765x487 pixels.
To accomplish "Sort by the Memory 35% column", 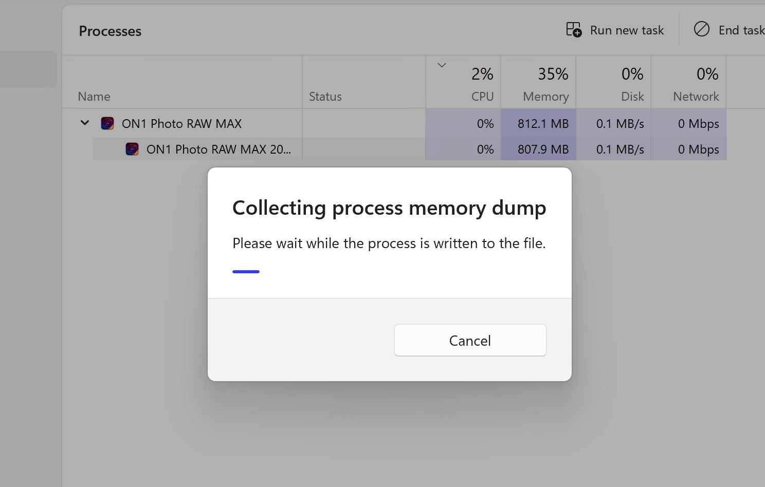I will [538, 82].
